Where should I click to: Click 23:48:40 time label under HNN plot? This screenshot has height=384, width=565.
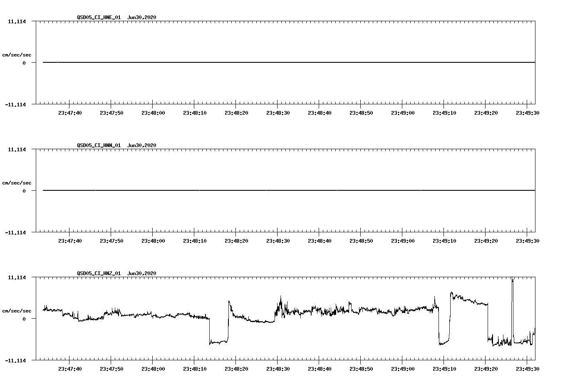320,241
